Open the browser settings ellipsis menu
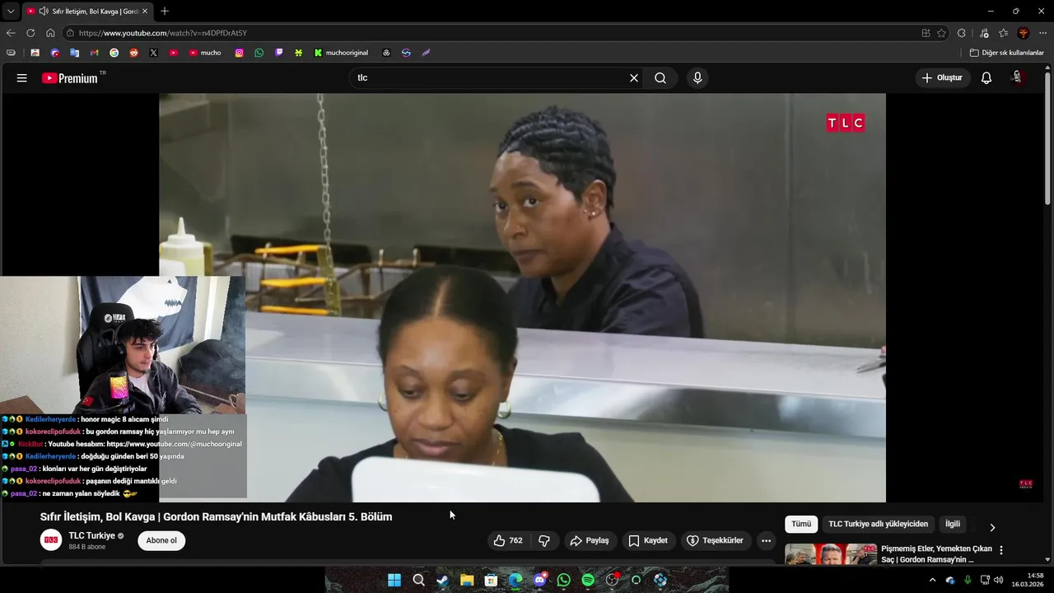1054x593 pixels. click(1042, 33)
